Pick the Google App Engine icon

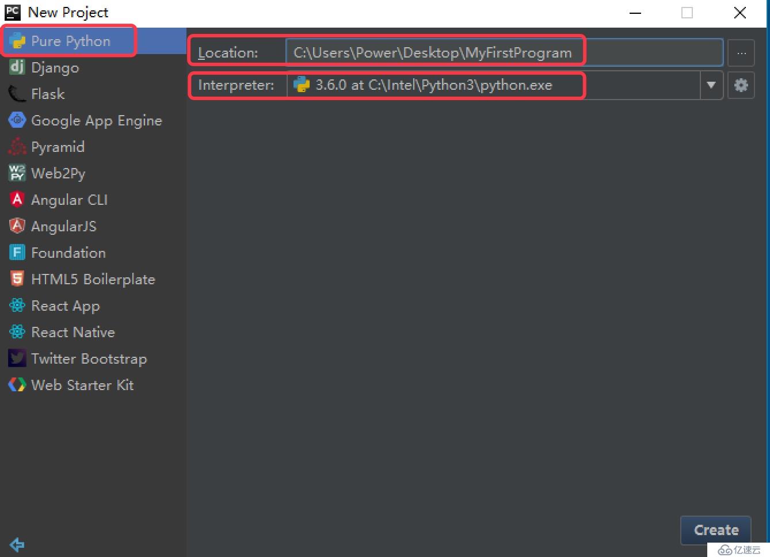(17, 120)
